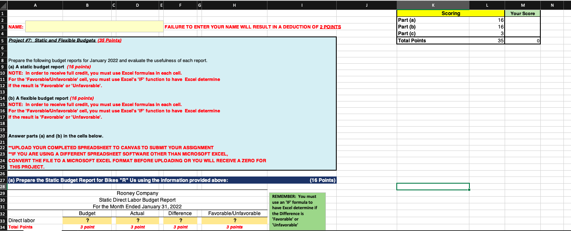Select the 'Actual' column heading cell
The height and width of the screenshot is (231, 571).
pos(137,213)
